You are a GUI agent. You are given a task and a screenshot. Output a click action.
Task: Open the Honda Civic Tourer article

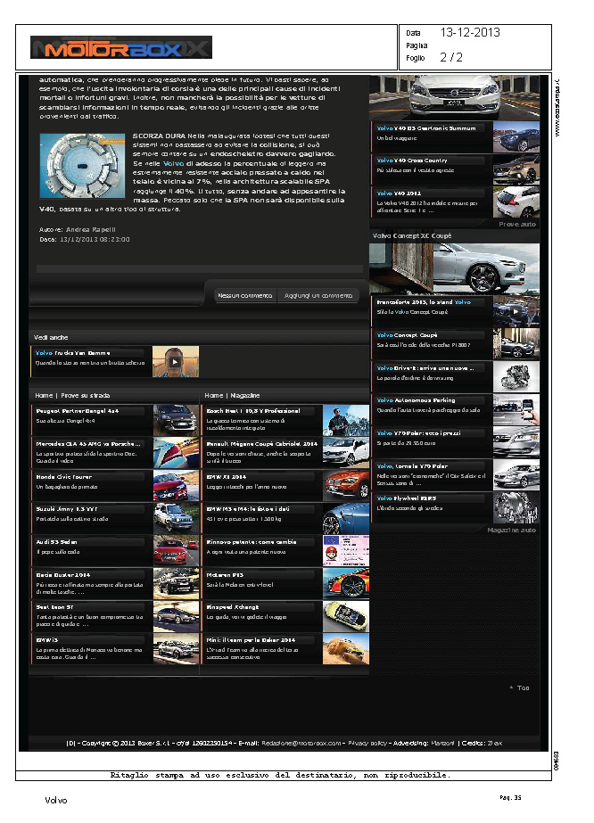pyautogui.click(x=64, y=476)
